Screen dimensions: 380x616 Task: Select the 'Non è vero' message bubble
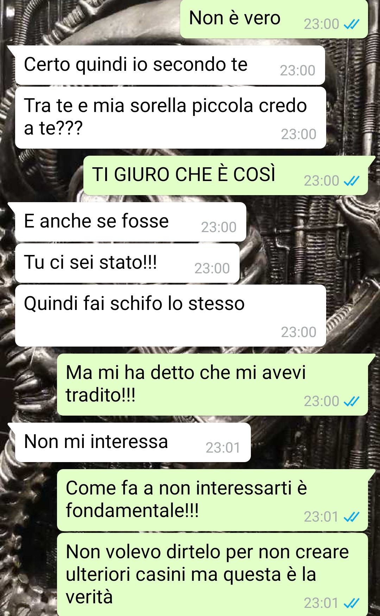pyautogui.click(x=274, y=19)
